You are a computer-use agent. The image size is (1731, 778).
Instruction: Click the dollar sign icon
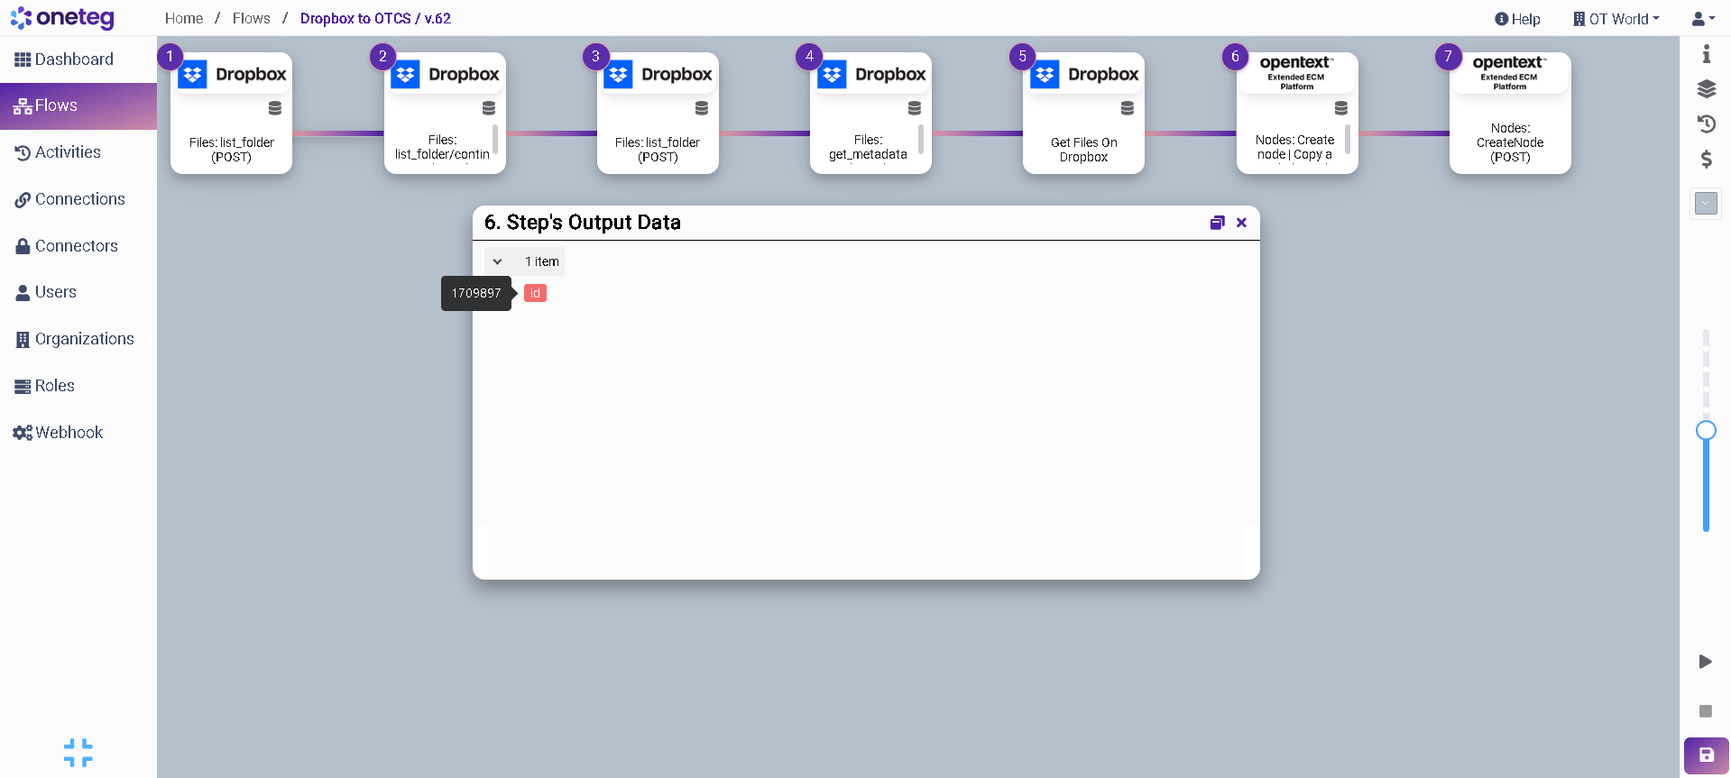tap(1706, 160)
